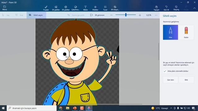Open the 3B şekiller tab
The image size is (198, 111).
point(66,8)
